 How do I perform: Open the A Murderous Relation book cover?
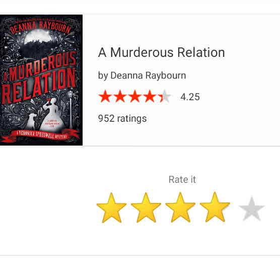[x=41, y=80]
